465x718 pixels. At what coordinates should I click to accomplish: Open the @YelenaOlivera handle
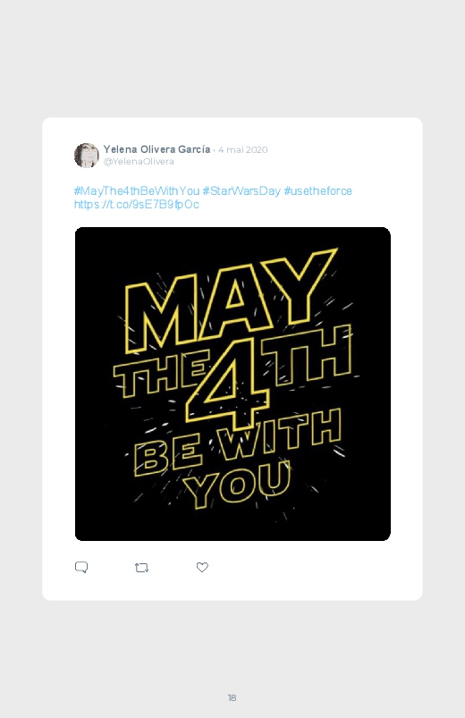(x=139, y=162)
